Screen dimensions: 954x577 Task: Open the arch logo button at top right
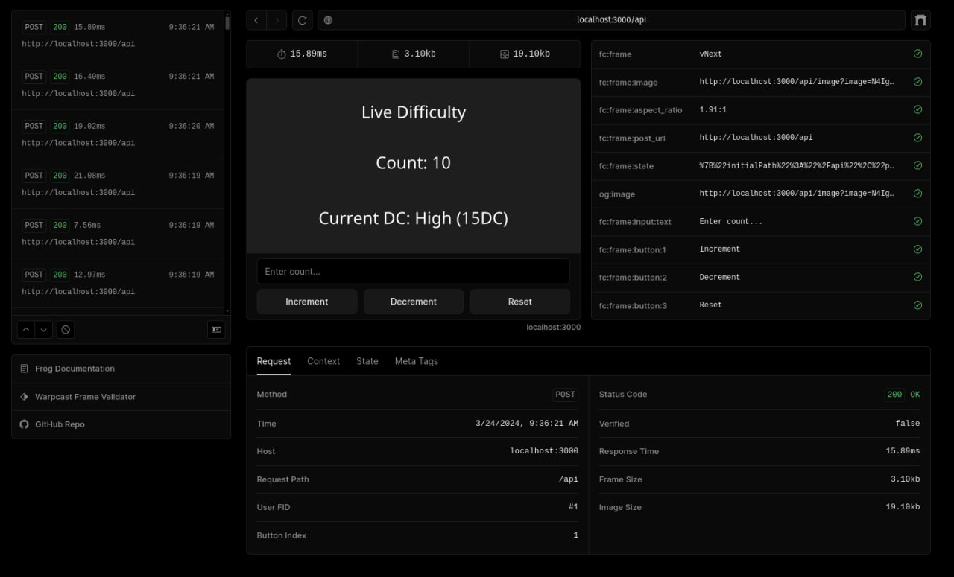tap(920, 20)
